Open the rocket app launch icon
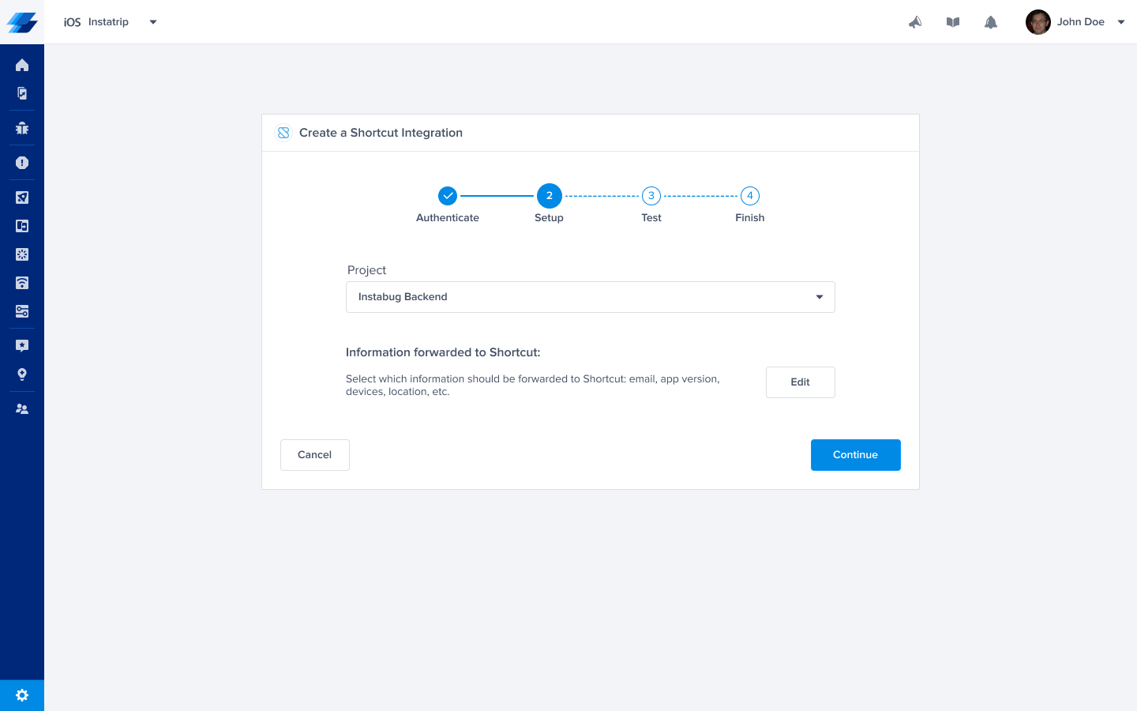The width and height of the screenshot is (1137, 711). click(22, 197)
